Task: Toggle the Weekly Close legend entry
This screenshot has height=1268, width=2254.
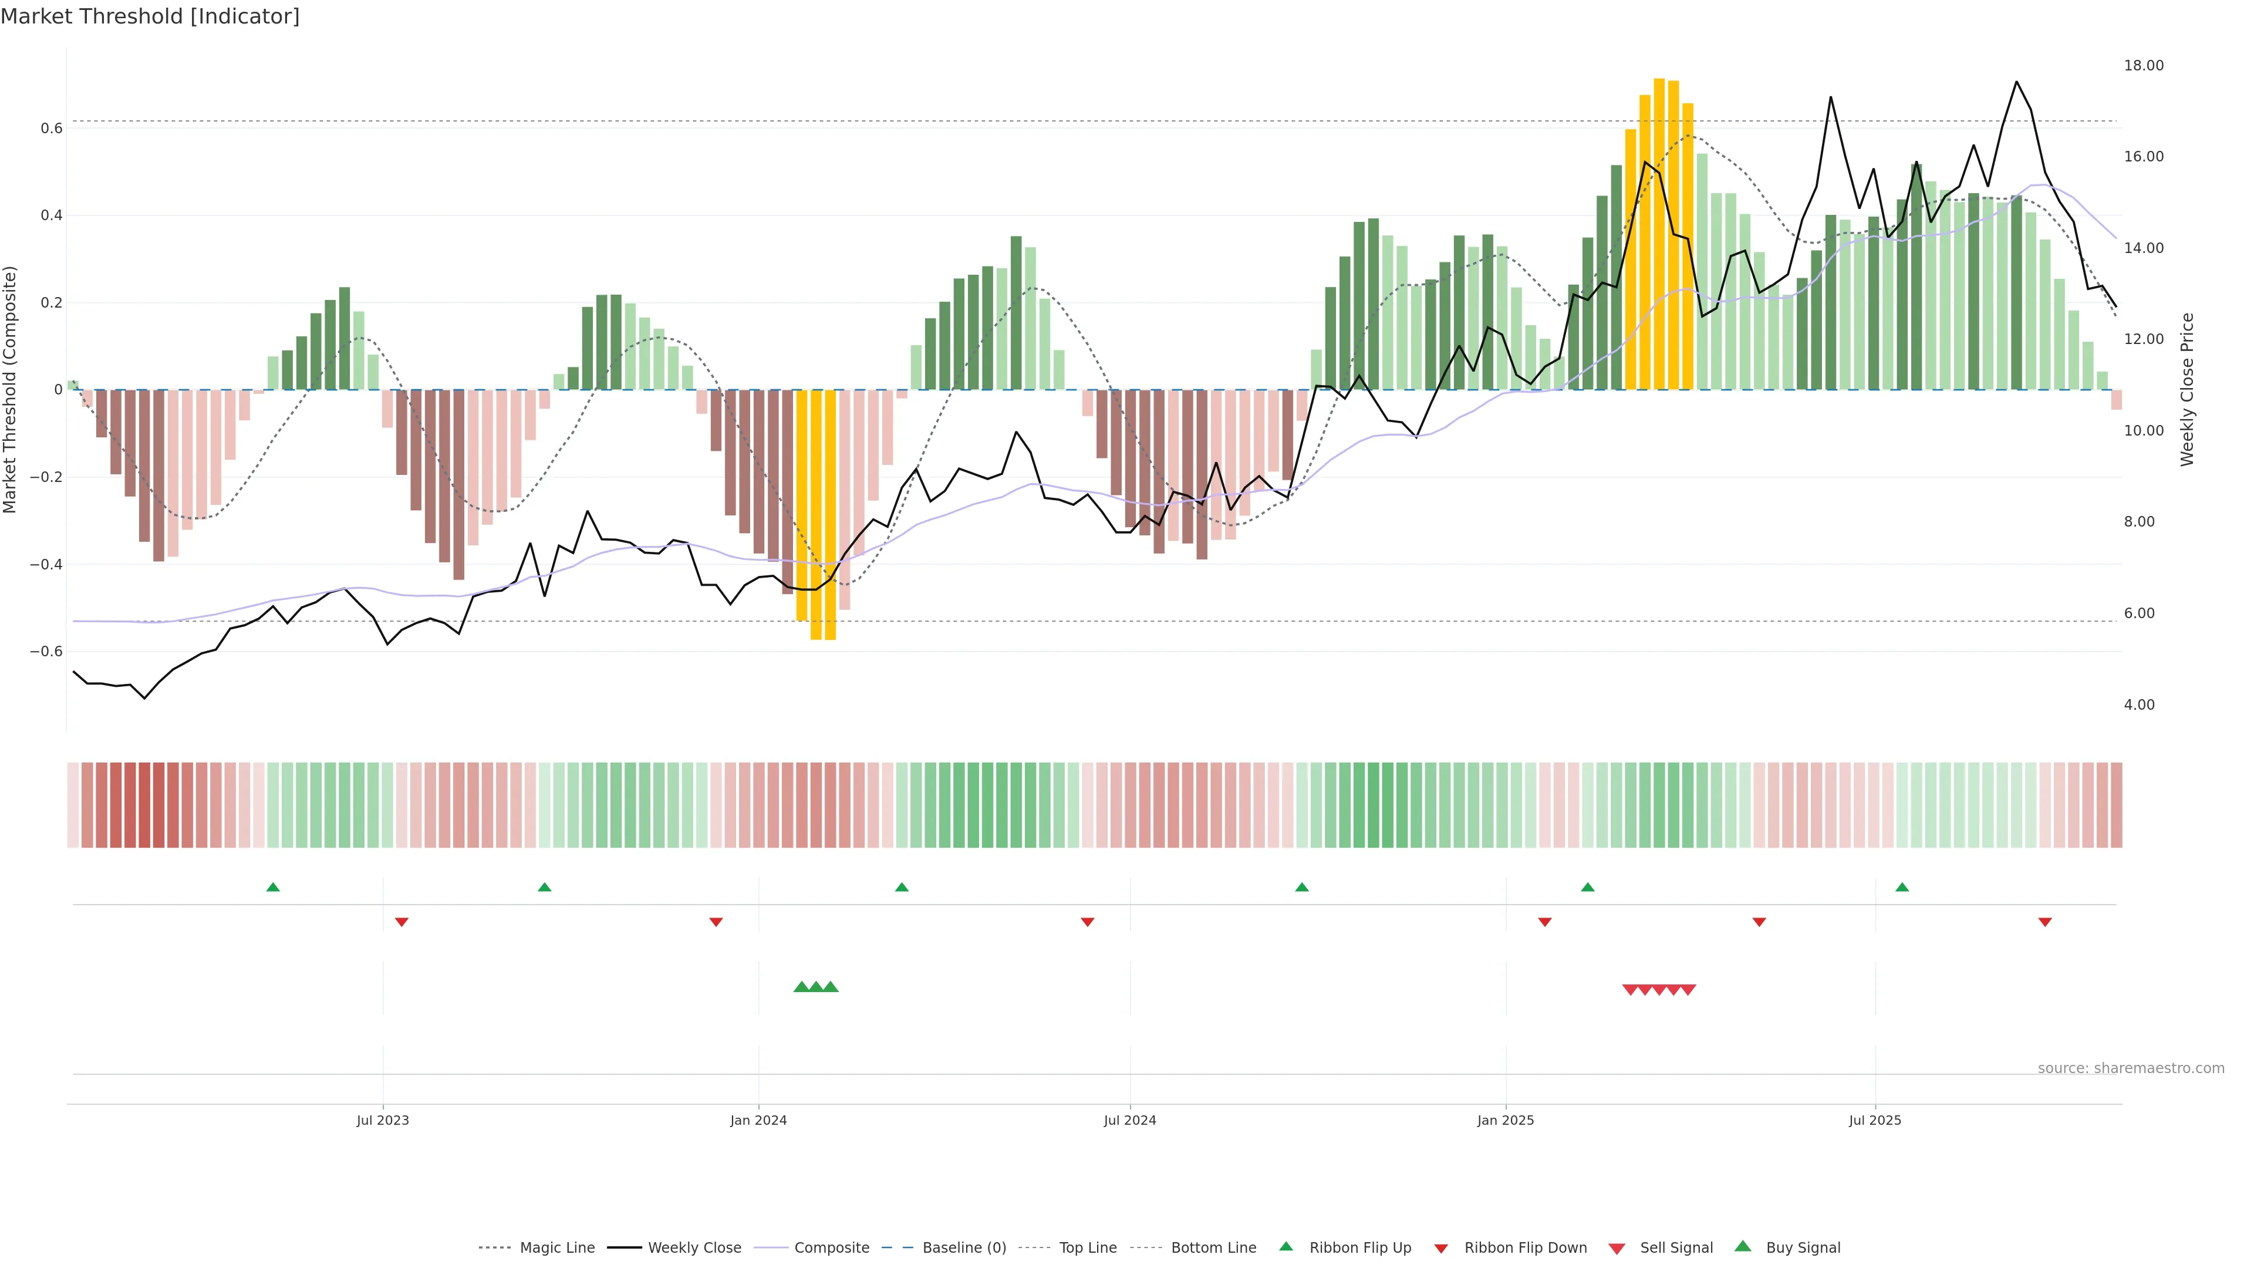Action: point(694,1248)
